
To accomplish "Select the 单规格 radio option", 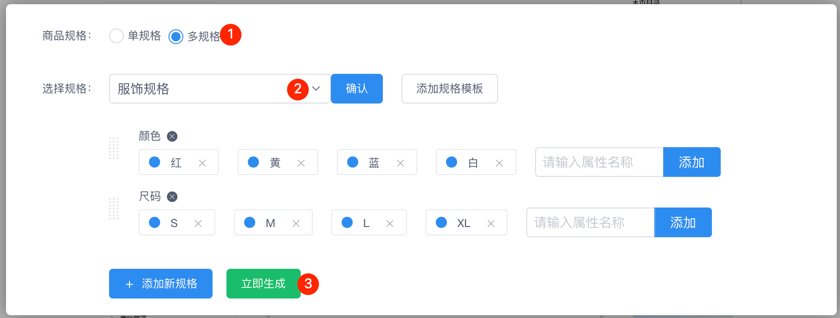I will (116, 36).
